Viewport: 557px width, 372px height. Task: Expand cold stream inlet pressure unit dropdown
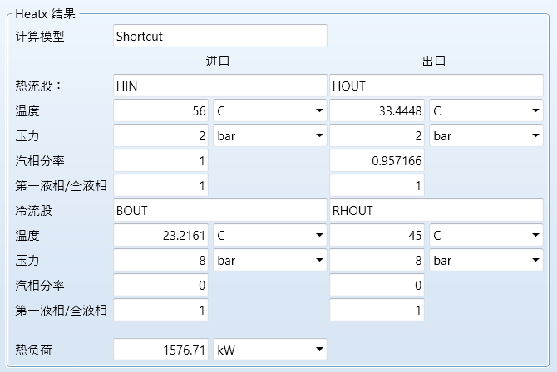(269, 260)
